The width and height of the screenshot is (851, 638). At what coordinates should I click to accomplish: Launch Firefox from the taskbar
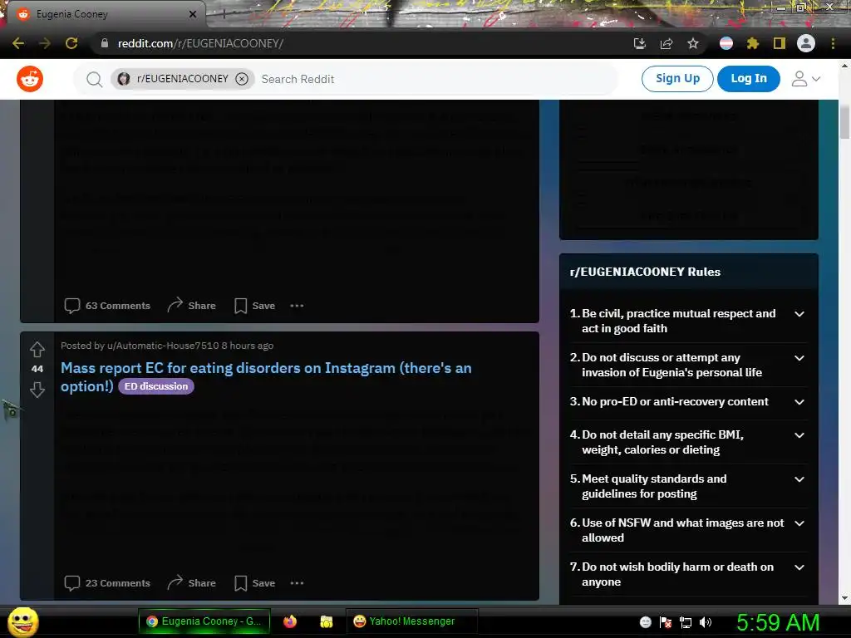point(290,621)
